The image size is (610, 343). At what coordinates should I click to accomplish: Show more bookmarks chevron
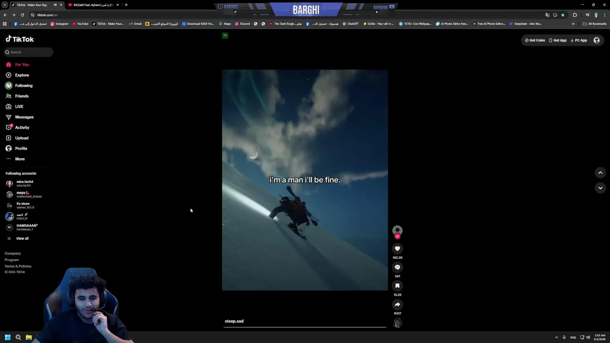tap(573, 24)
